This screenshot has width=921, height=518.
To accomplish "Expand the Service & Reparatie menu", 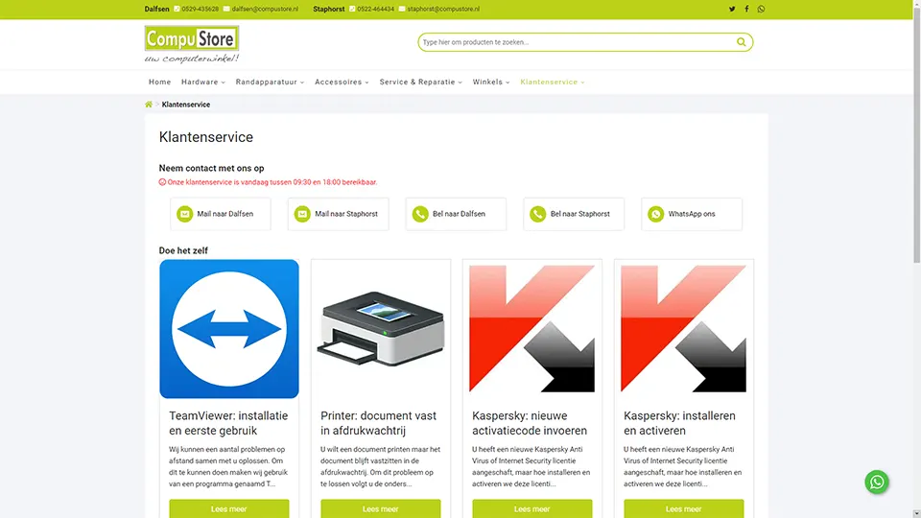I will [x=421, y=82].
